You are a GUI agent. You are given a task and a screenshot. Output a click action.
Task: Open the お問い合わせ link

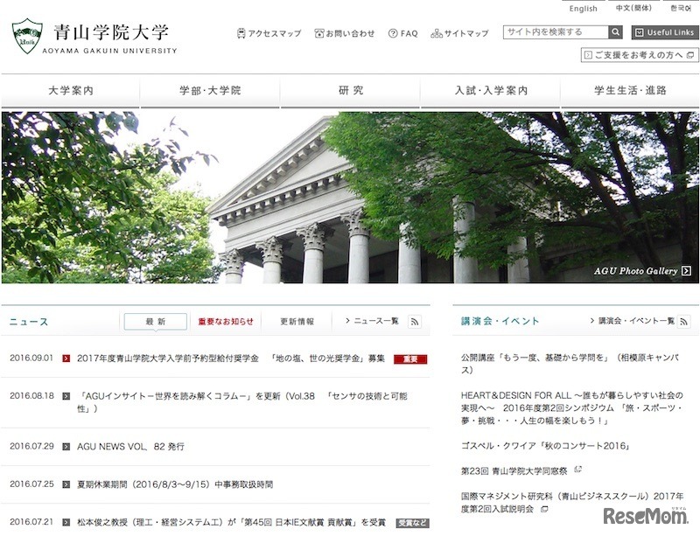pos(344,33)
